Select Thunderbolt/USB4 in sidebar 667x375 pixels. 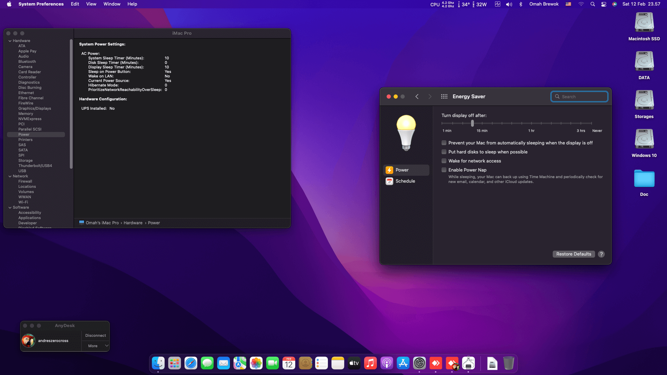pos(36,166)
